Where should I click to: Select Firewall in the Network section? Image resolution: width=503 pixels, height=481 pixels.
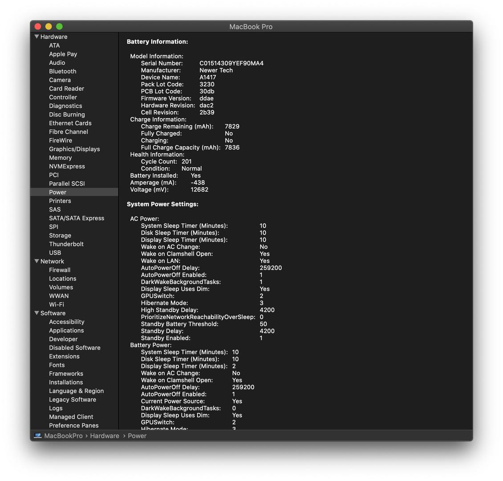point(60,270)
